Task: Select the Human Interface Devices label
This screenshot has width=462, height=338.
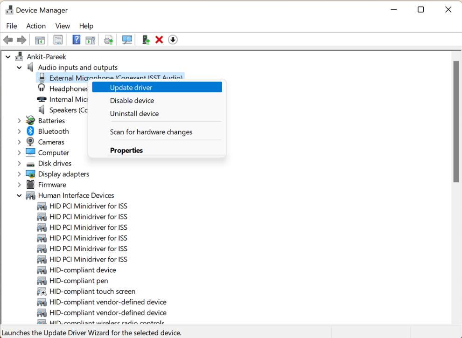Action: [76, 195]
